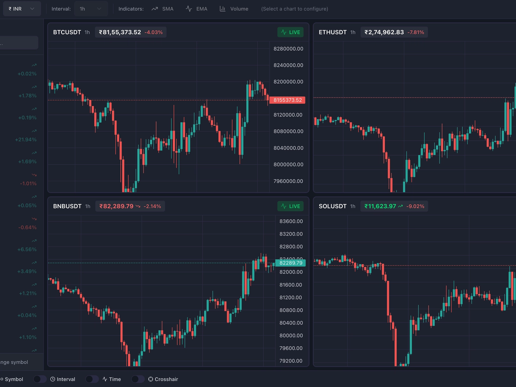This screenshot has width=516, height=387.
Task: Click downtrend icon above -1.01% in sidebar
Action: (x=34, y=175)
